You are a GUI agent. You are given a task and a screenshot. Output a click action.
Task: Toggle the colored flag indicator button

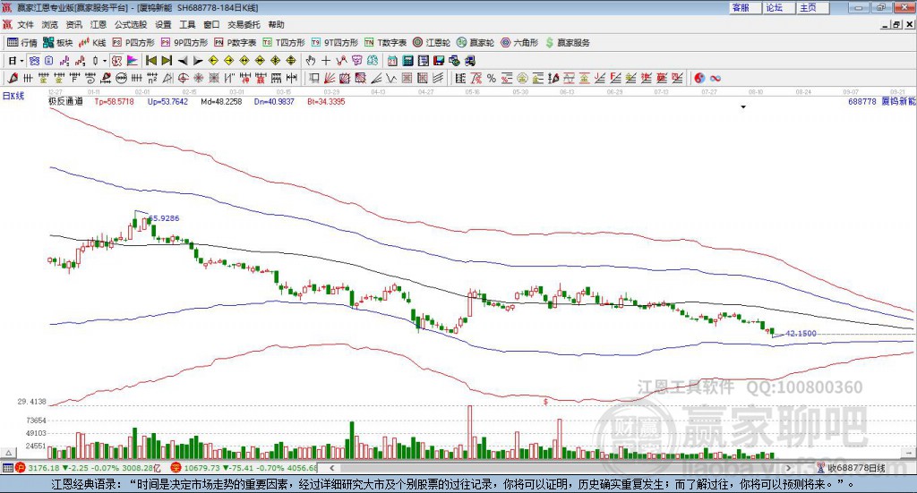tap(133, 61)
